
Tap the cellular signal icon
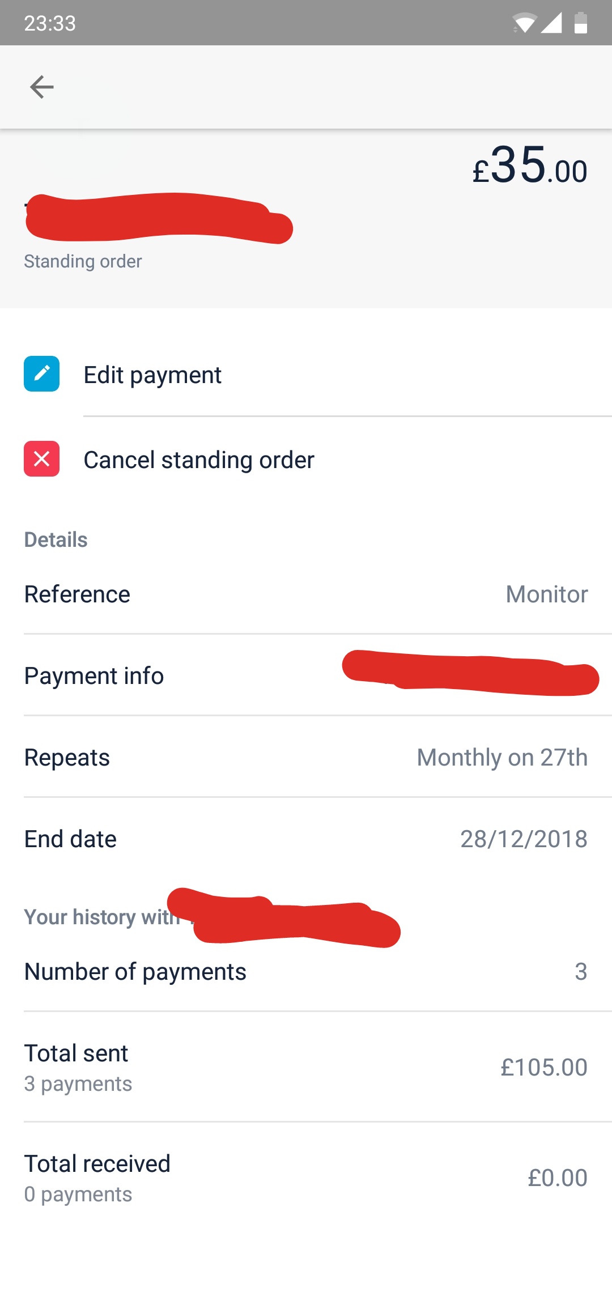[x=551, y=23]
